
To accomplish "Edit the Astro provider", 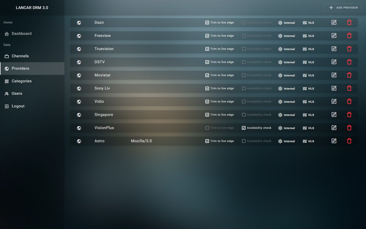I will coord(334,141).
